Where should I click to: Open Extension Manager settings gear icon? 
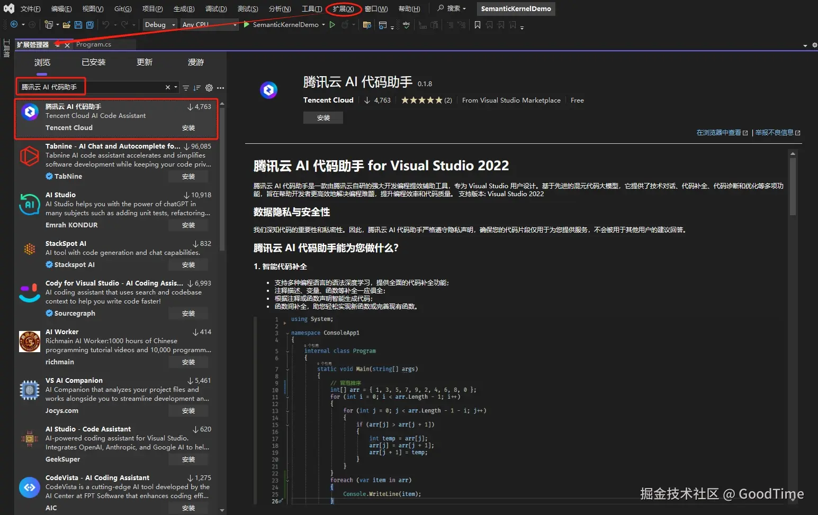click(209, 87)
